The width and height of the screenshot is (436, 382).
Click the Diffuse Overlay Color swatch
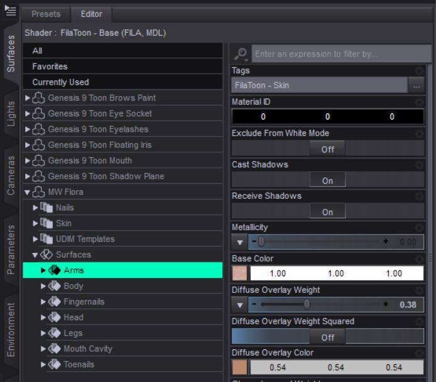[x=239, y=368]
